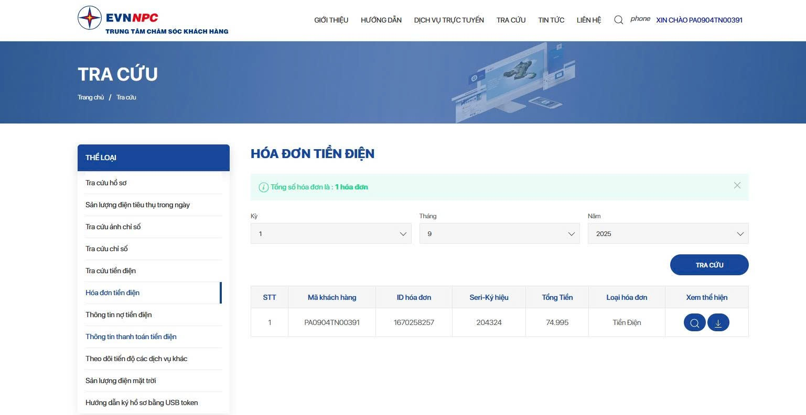This screenshot has height=415, width=806.
Task: Expand the Kỳ dropdown
Action: (x=331, y=234)
